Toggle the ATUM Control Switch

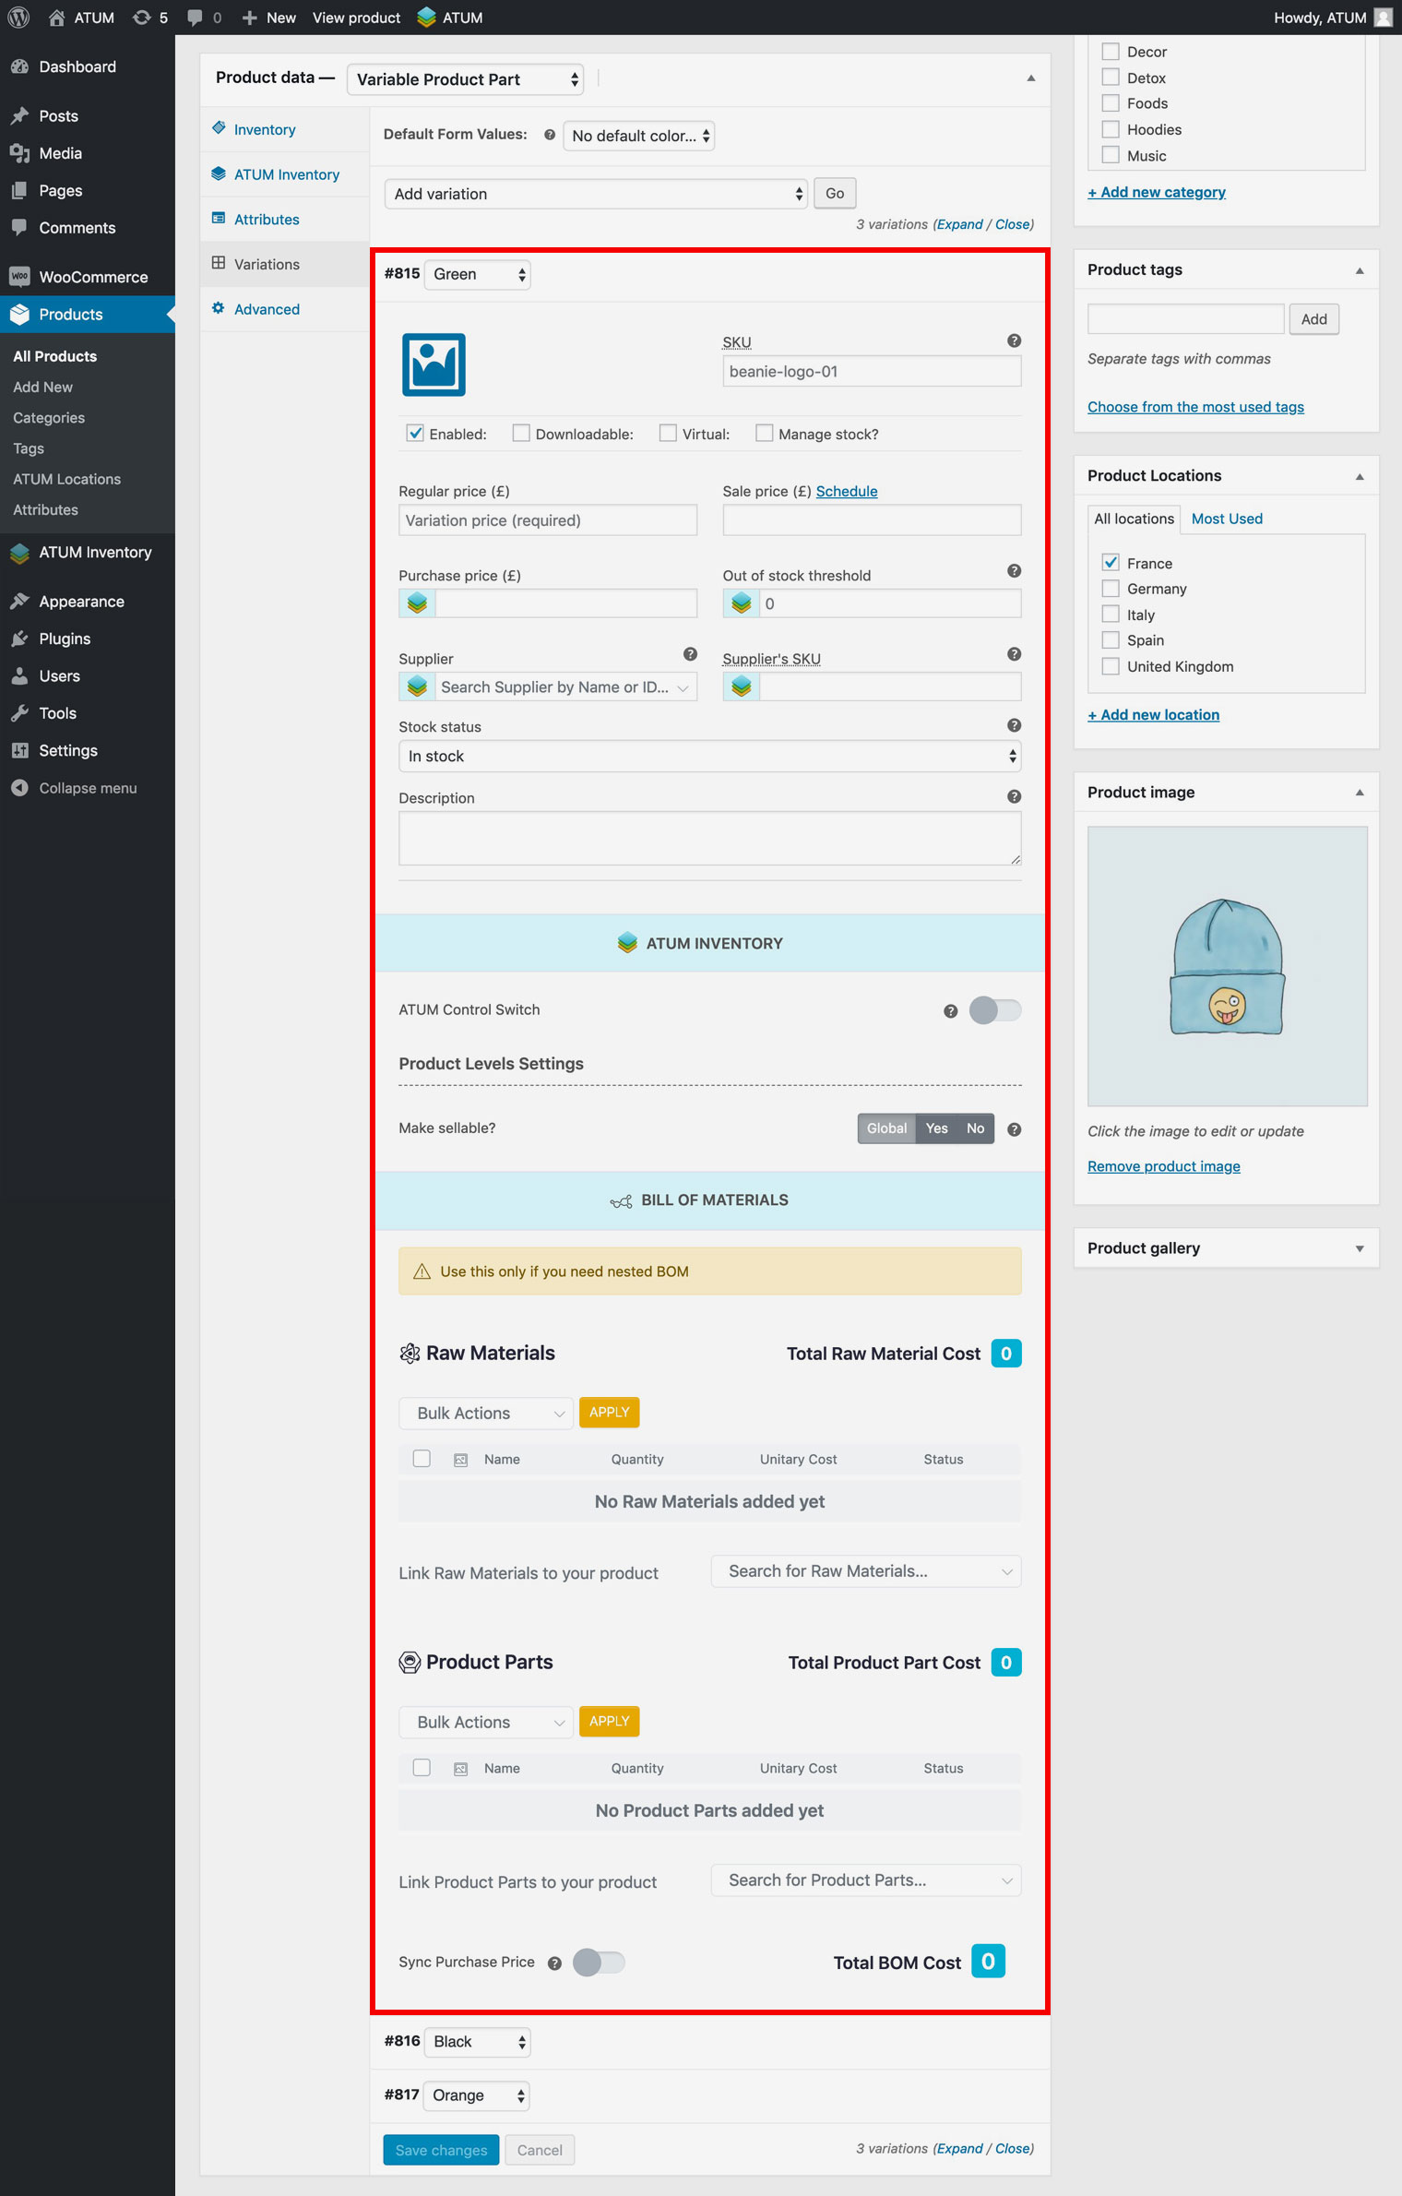pos(995,1010)
